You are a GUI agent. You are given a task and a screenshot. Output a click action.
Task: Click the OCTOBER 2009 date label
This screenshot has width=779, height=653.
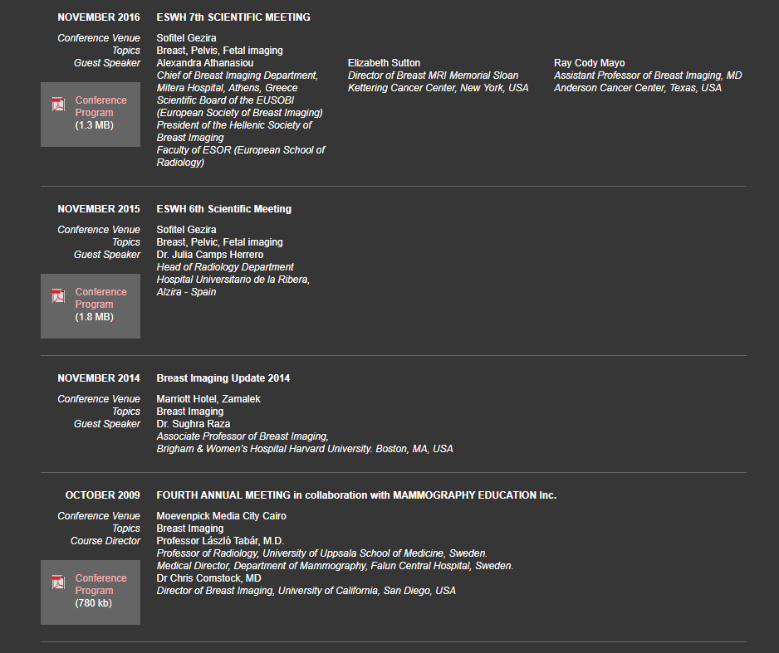pos(102,495)
